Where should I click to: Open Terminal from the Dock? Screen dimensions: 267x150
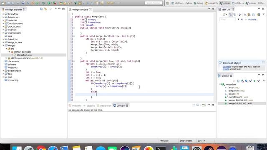161,148
